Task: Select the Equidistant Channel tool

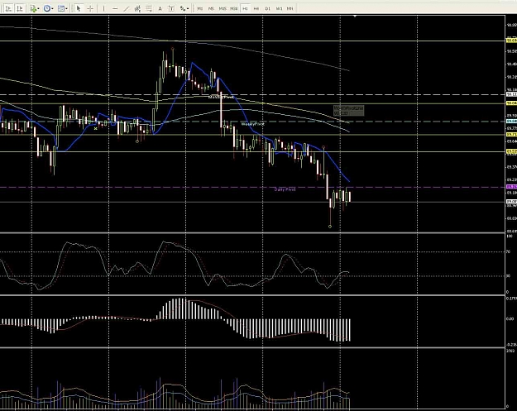Action: tap(137, 8)
